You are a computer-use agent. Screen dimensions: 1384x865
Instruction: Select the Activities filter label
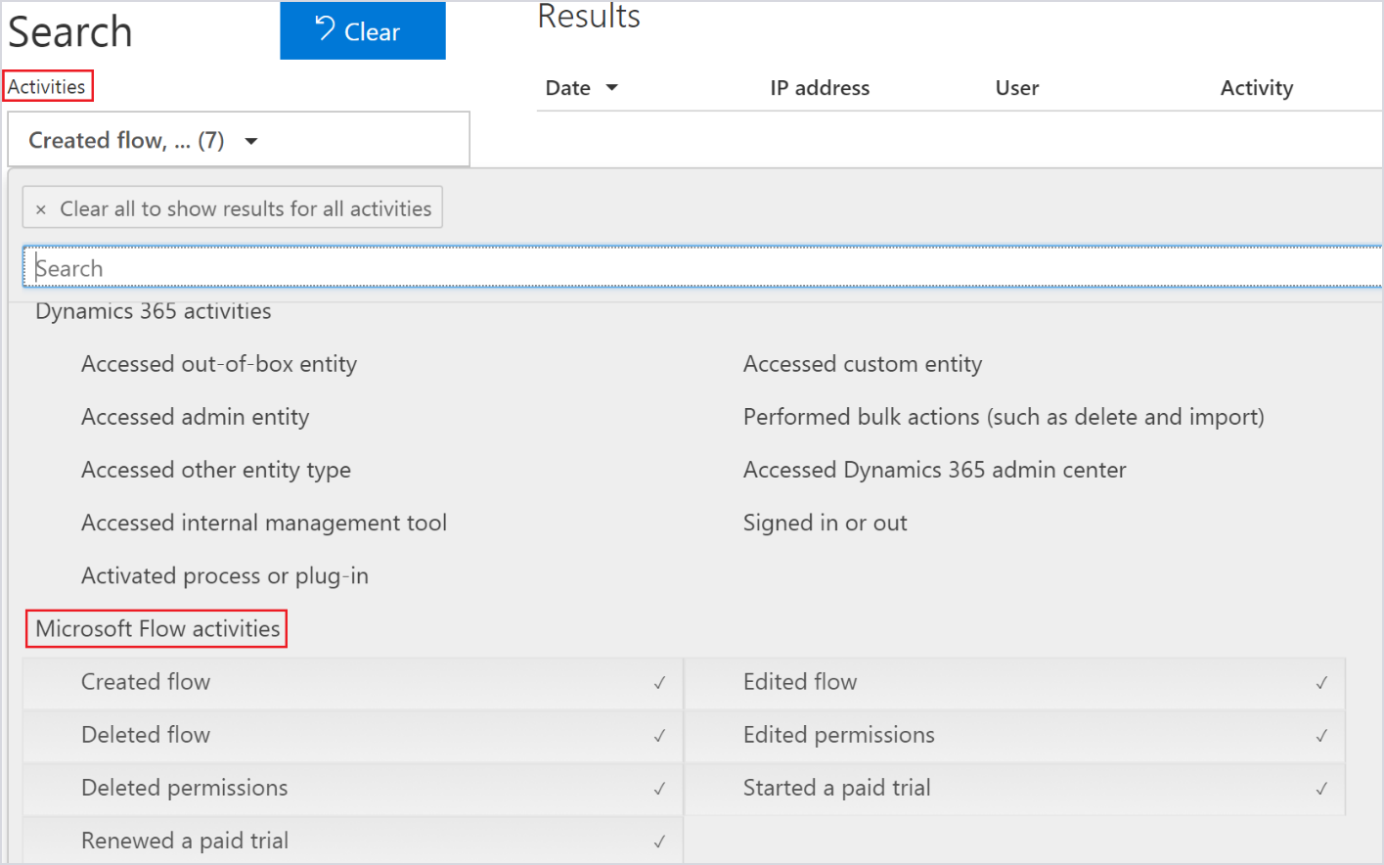click(x=47, y=86)
